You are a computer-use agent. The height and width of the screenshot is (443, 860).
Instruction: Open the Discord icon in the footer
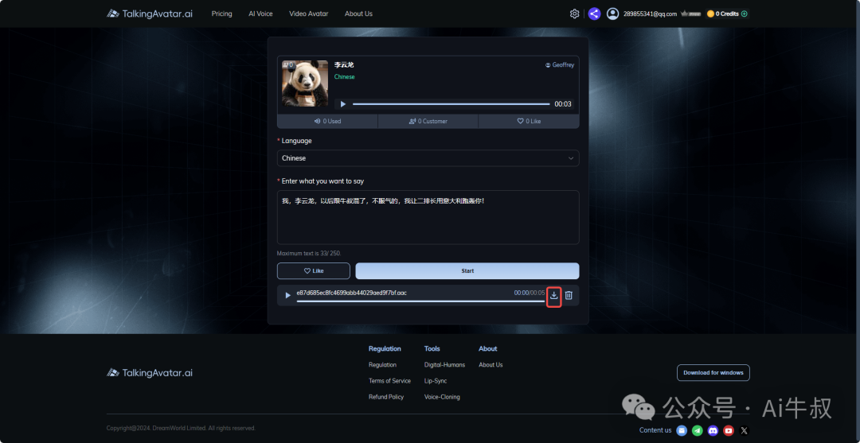point(713,430)
